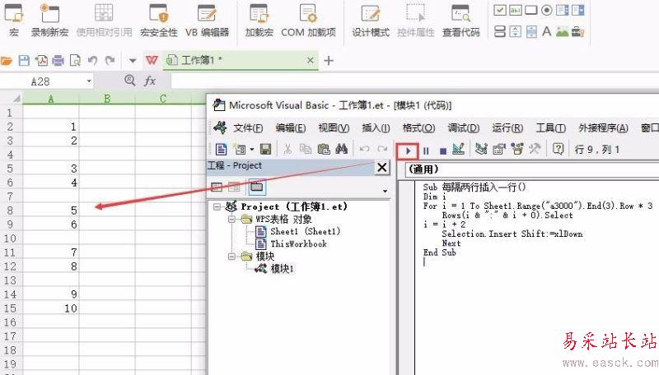Click the Name Box showing A28
The height and width of the screenshot is (375, 659).
[42, 81]
